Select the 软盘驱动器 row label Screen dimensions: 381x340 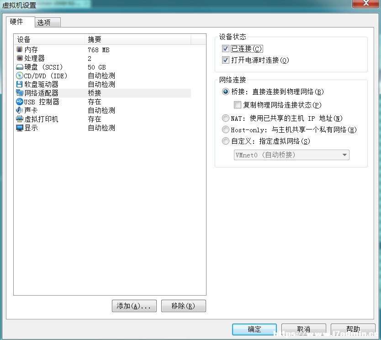(41, 85)
